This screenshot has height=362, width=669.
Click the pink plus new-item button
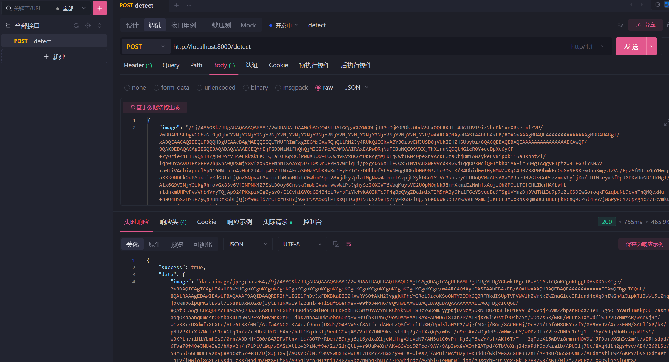(100, 8)
